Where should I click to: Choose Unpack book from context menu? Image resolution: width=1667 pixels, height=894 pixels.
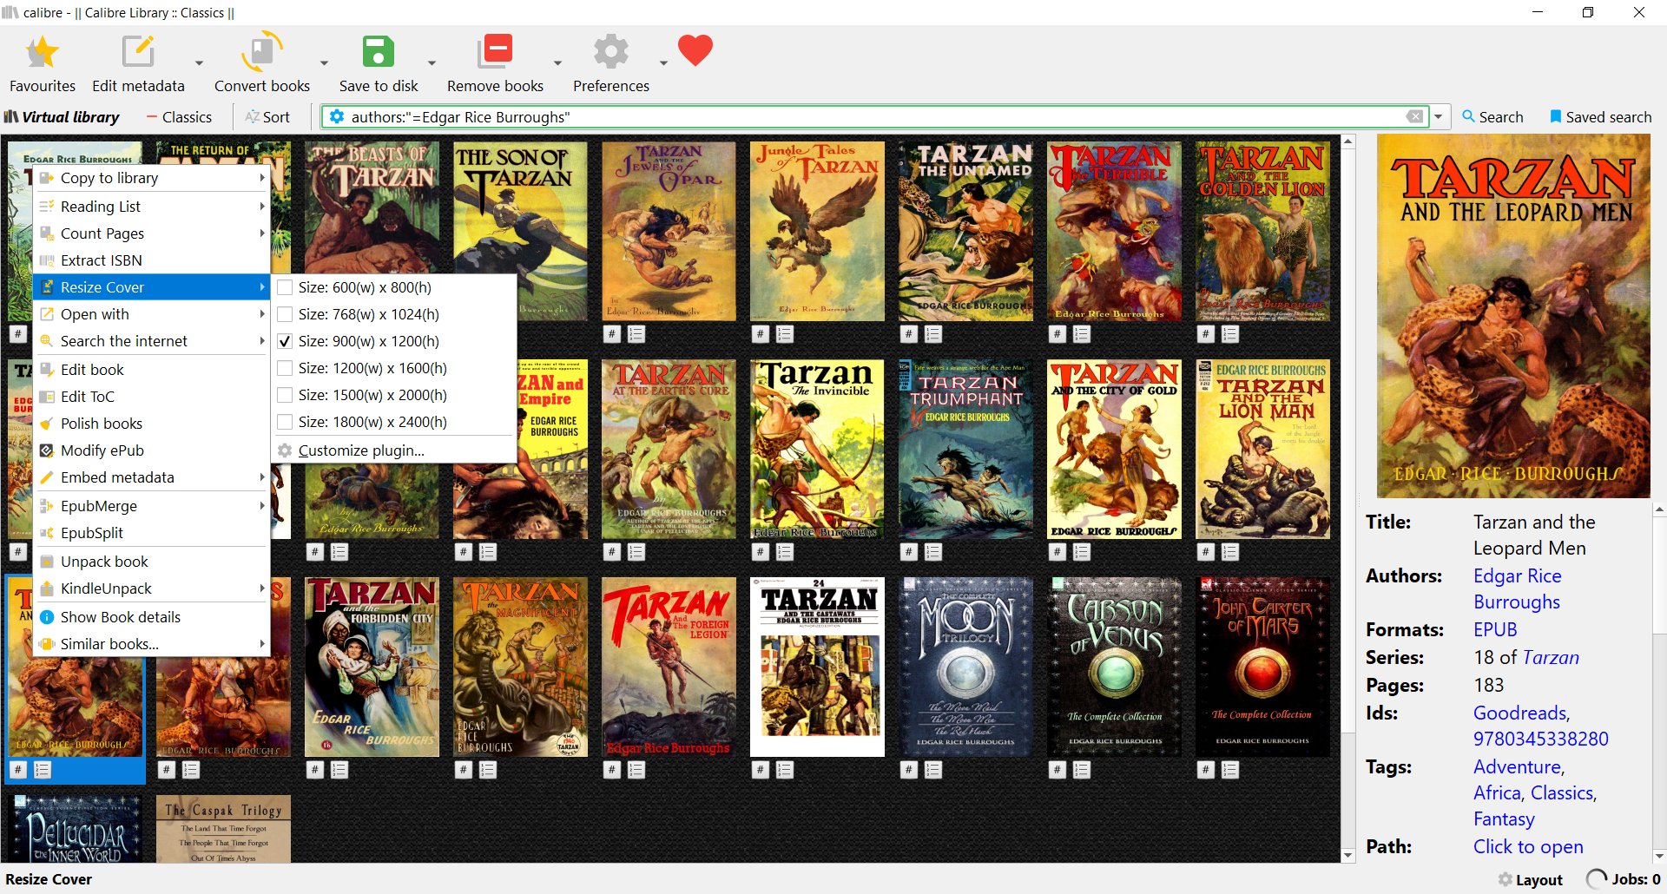(x=152, y=562)
